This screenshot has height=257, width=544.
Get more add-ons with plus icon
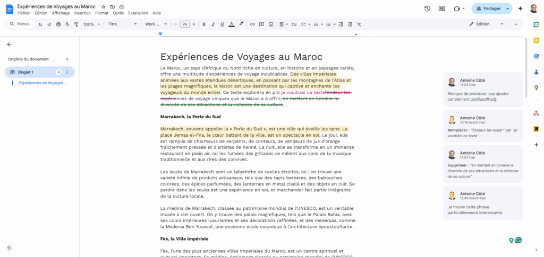(536, 145)
